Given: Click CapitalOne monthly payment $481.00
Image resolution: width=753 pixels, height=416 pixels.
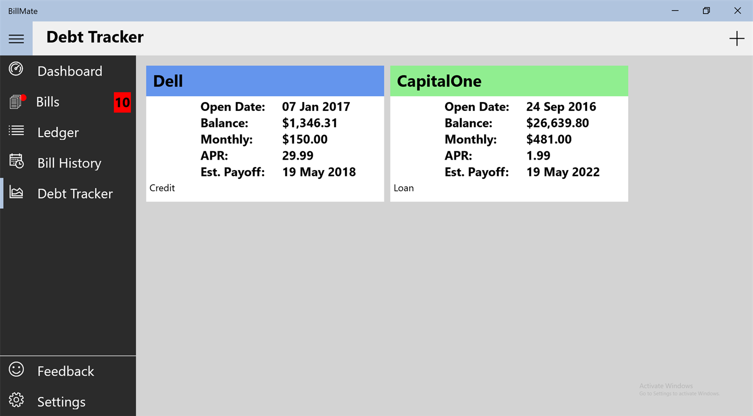Looking at the screenshot, I should pyautogui.click(x=549, y=139).
